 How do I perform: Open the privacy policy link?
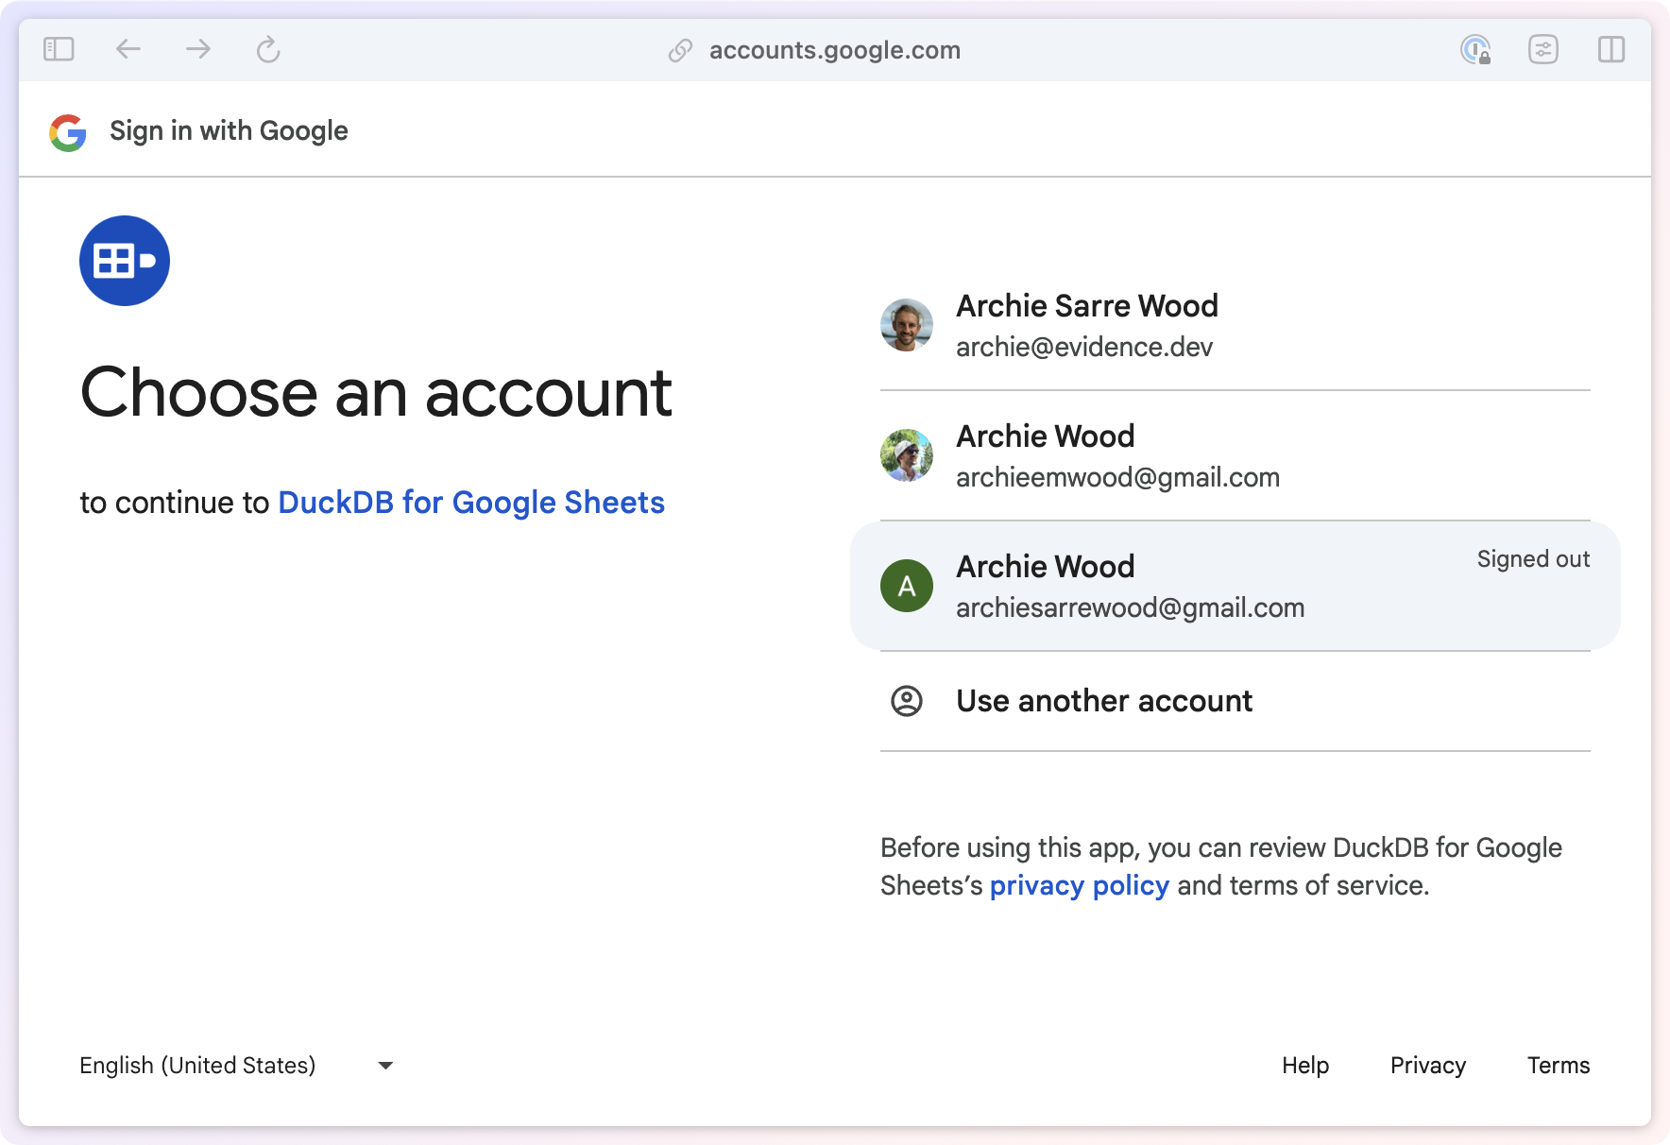1080,885
